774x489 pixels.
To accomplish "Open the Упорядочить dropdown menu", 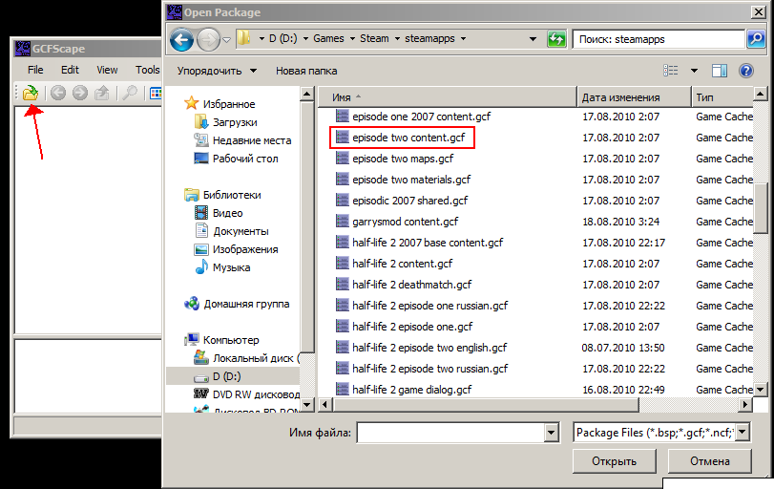I will pyautogui.click(x=217, y=71).
